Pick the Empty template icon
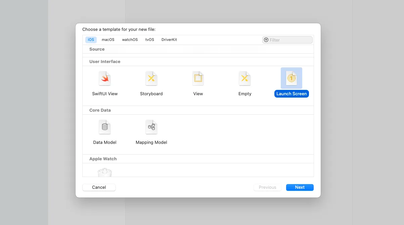404x225 pixels. pos(245,78)
